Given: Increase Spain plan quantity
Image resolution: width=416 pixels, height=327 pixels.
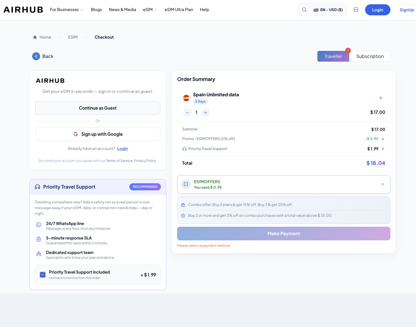Looking at the screenshot, I should pos(206,113).
